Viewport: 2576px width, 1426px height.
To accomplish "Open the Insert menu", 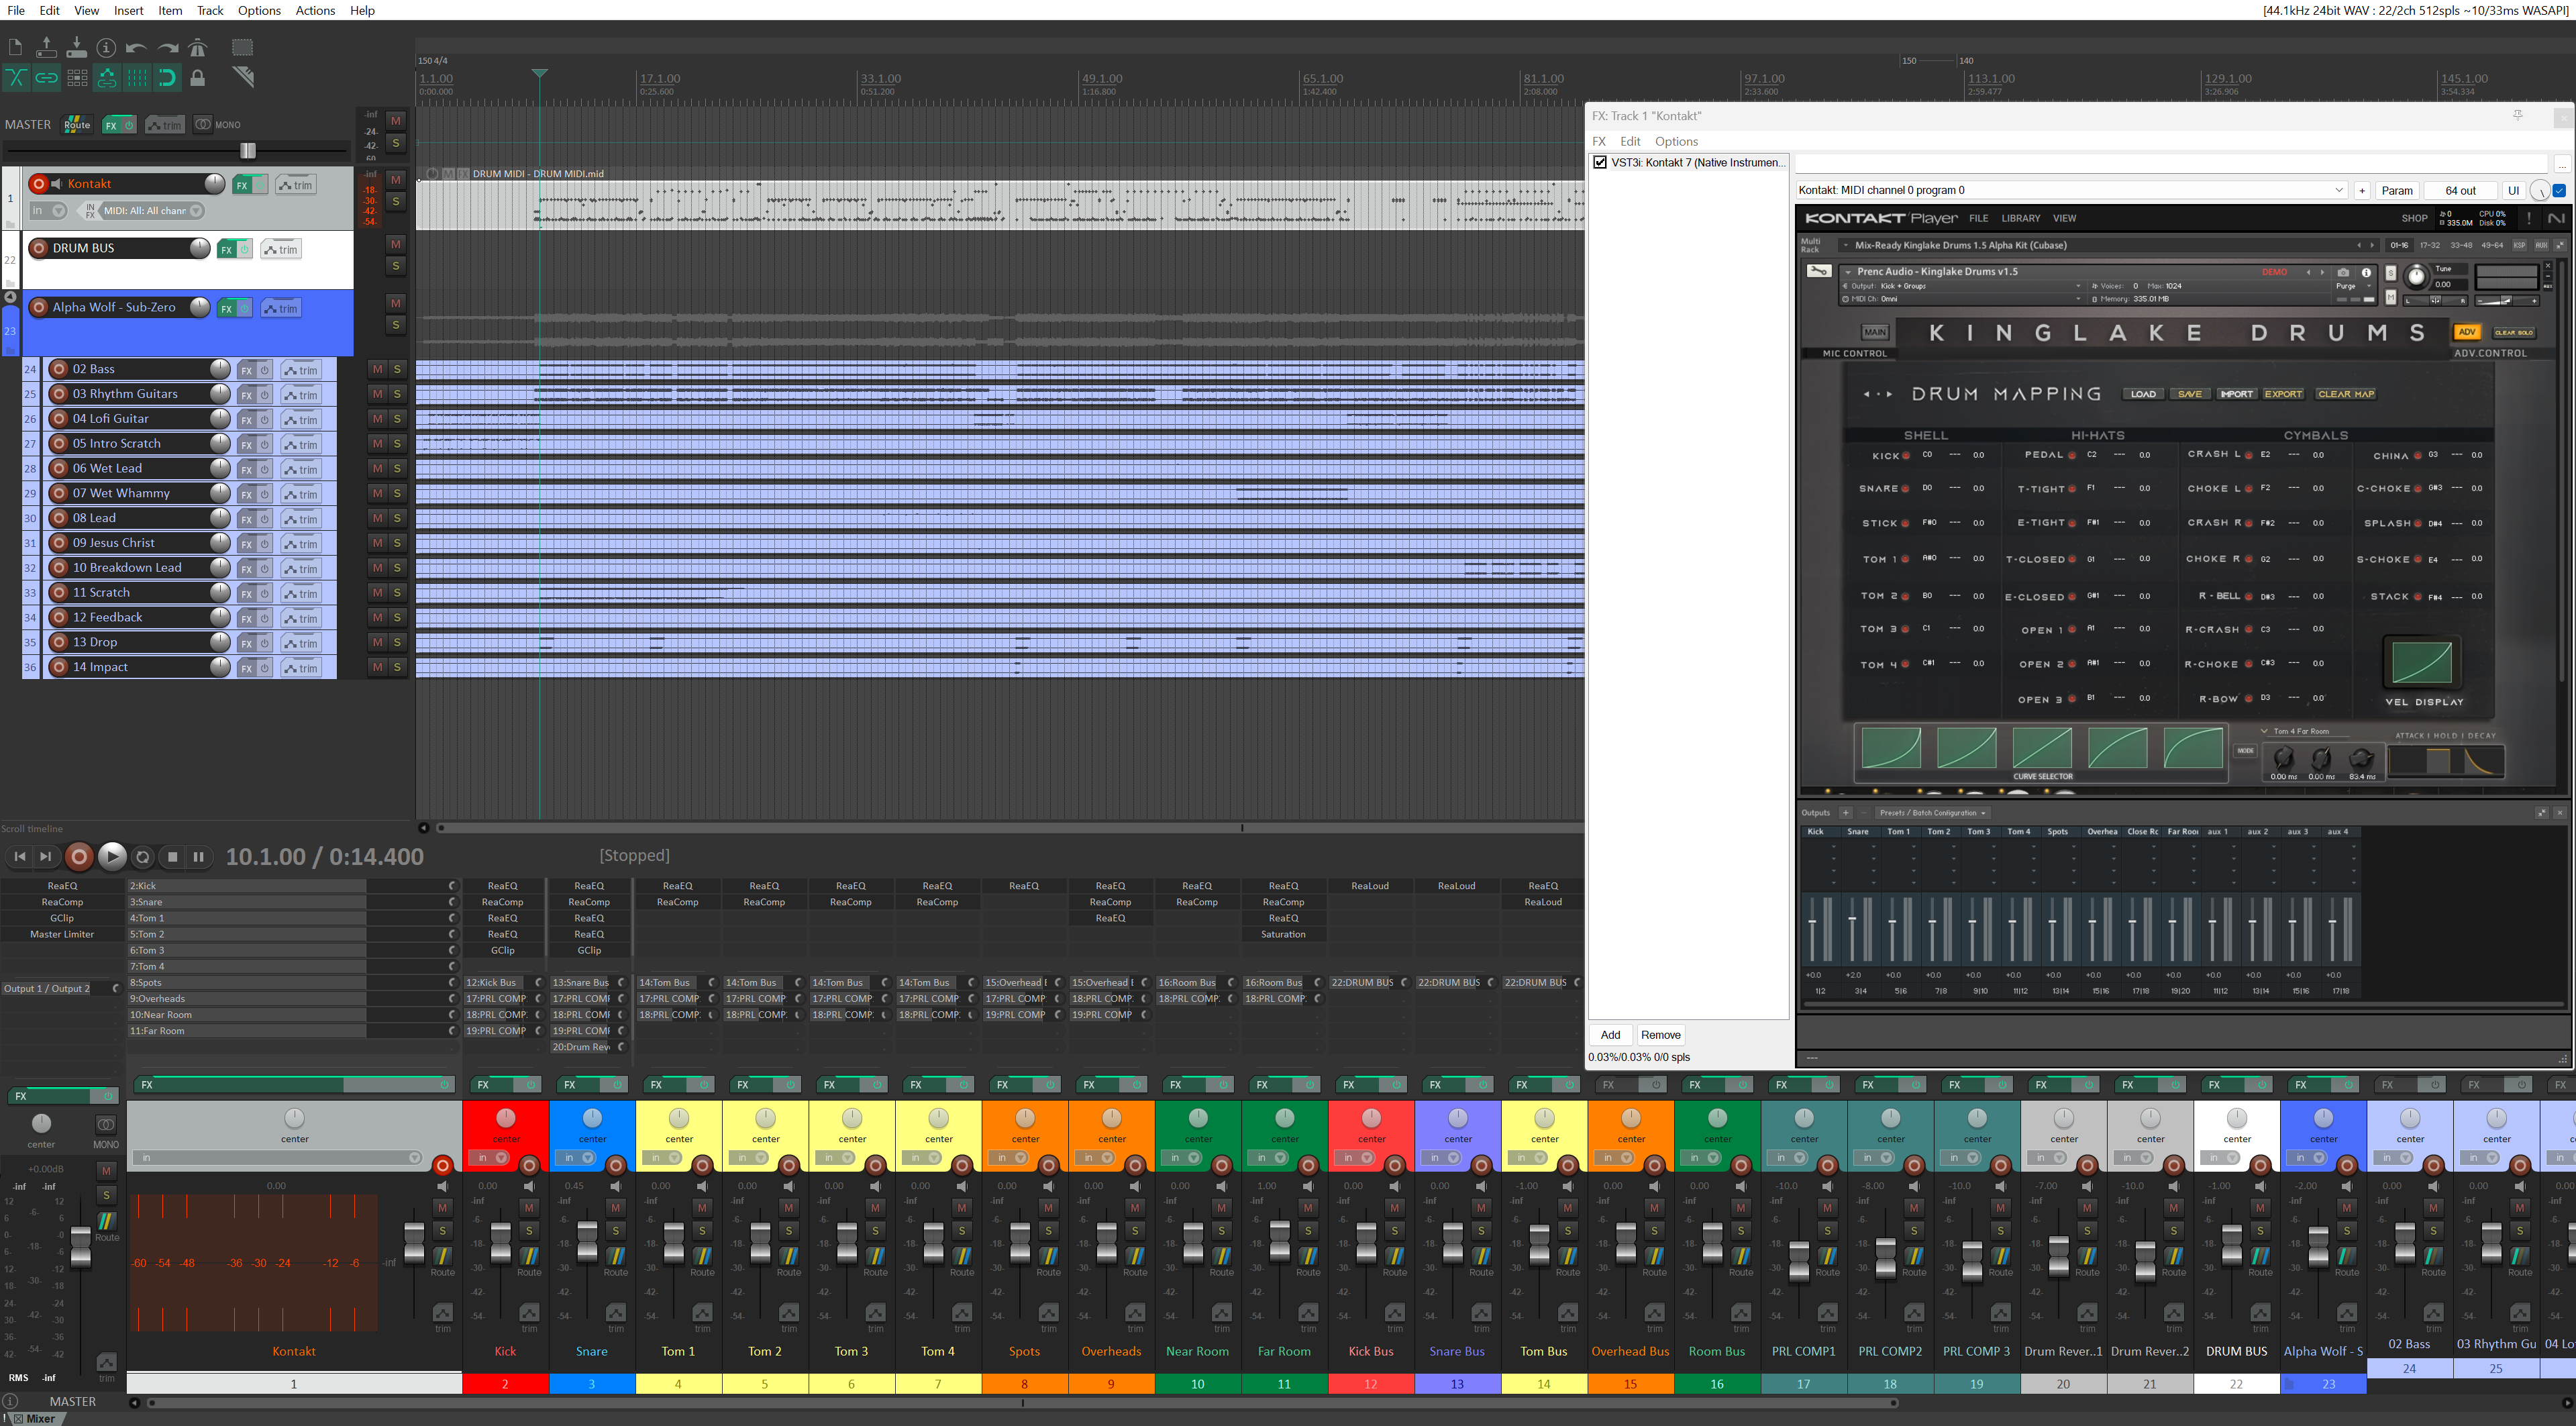I will pyautogui.click(x=128, y=10).
